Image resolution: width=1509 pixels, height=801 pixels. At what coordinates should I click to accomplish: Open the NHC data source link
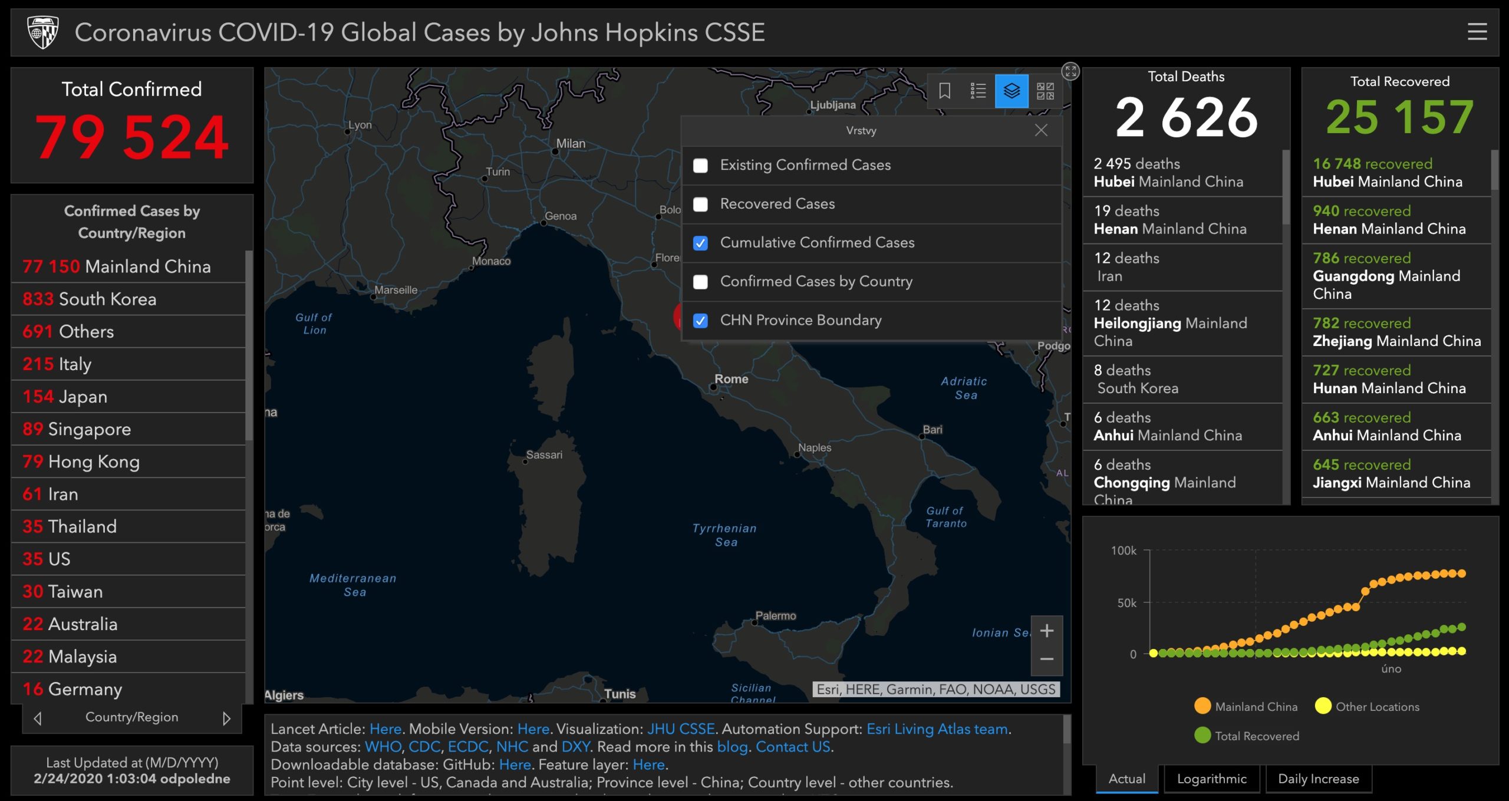(x=512, y=747)
